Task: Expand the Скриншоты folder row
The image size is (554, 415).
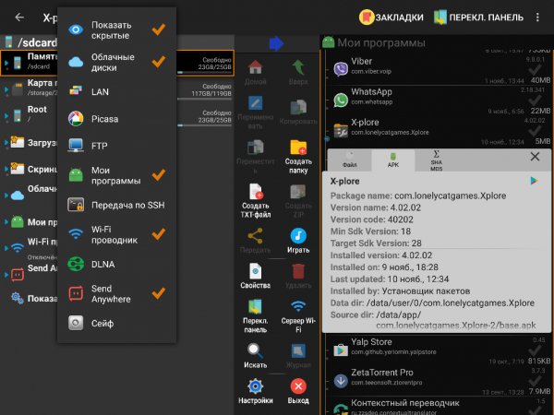Action: click(6, 169)
